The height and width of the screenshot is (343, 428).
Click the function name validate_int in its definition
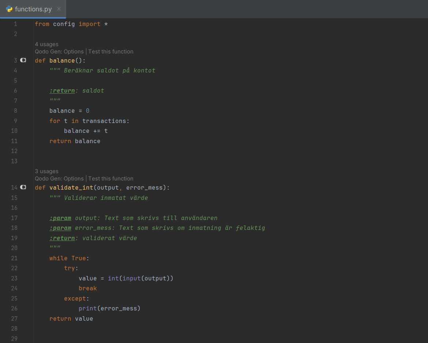click(x=71, y=188)
